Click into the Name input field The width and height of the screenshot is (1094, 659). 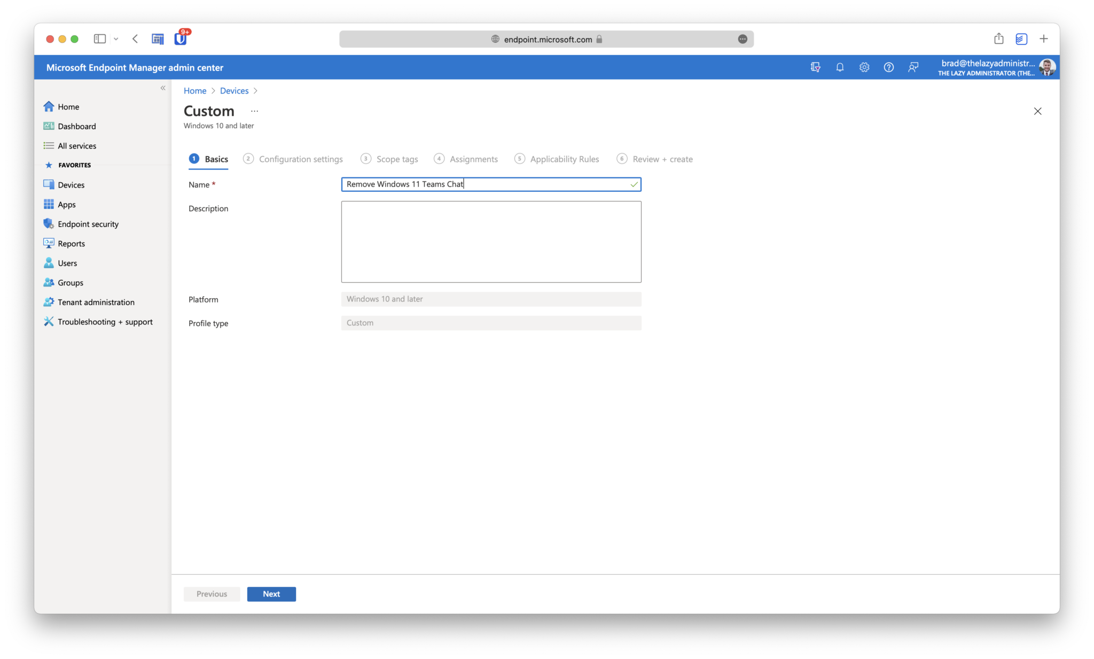tap(491, 184)
